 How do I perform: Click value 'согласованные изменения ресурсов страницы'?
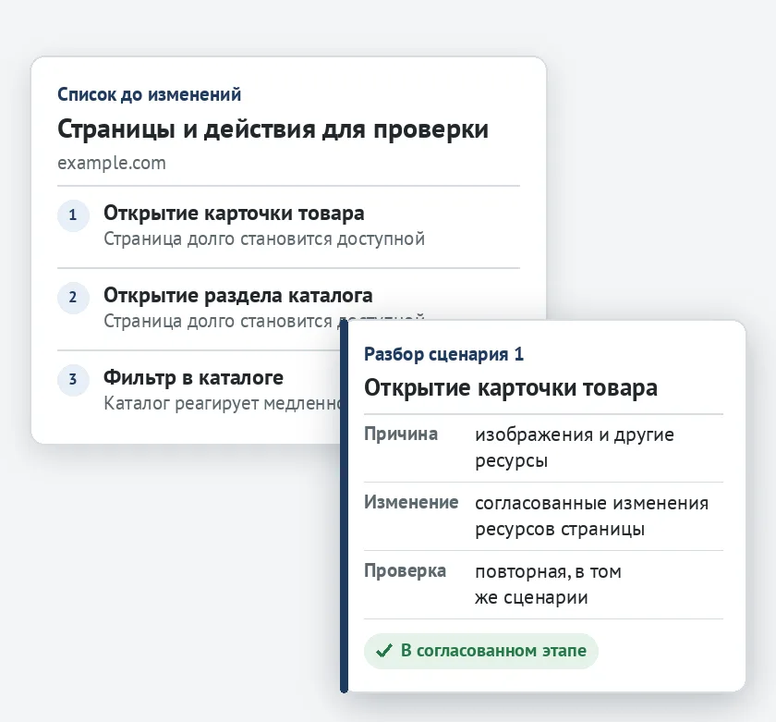[592, 516]
